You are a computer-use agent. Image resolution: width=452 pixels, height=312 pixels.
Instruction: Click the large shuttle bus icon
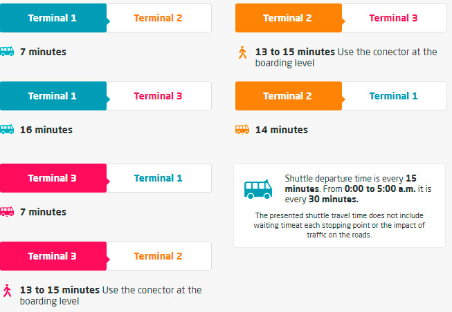point(258,188)
